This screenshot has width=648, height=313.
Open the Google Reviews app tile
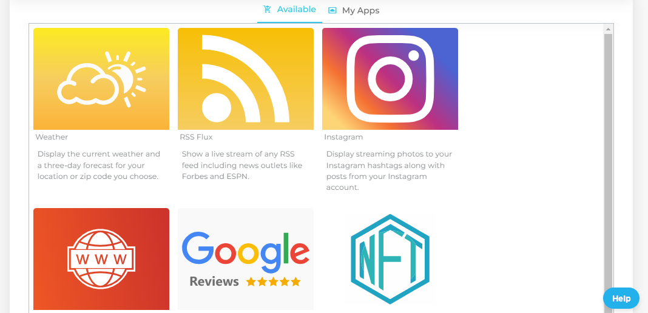tap(246, 259)
